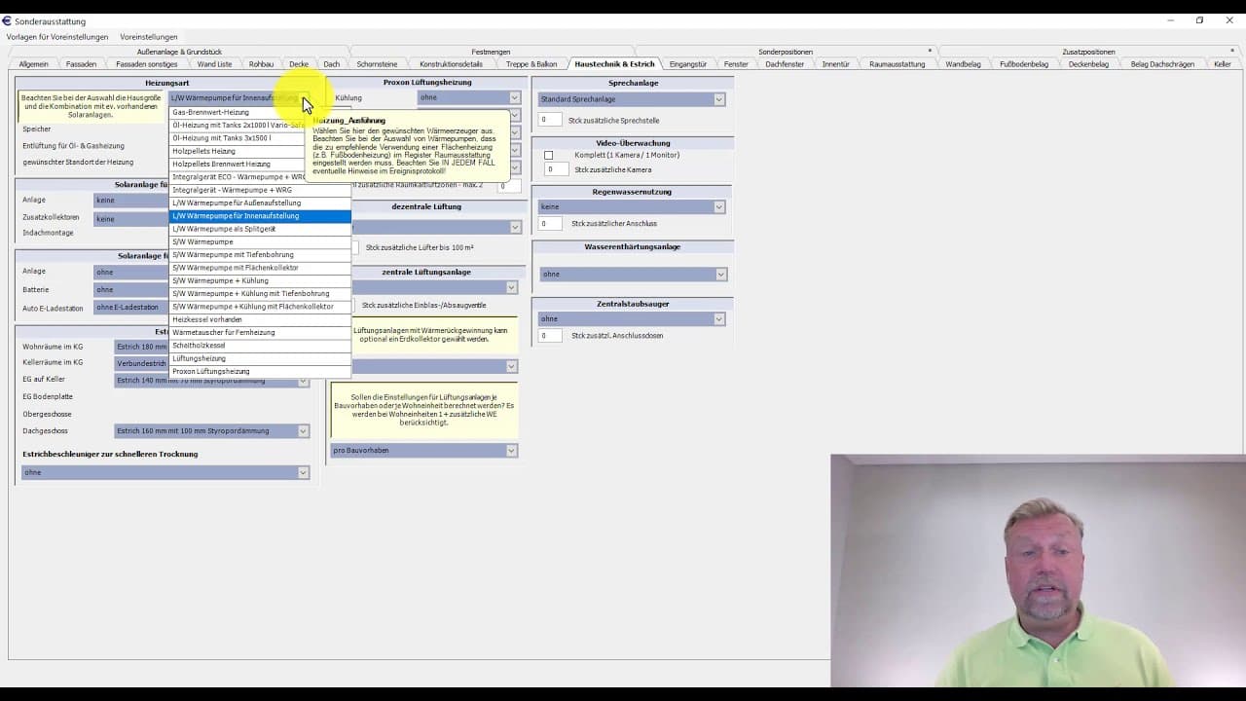Click the zusätzliche Kamera quantity field
Viewport: 1246px width, 701px height.
point(554,169)
